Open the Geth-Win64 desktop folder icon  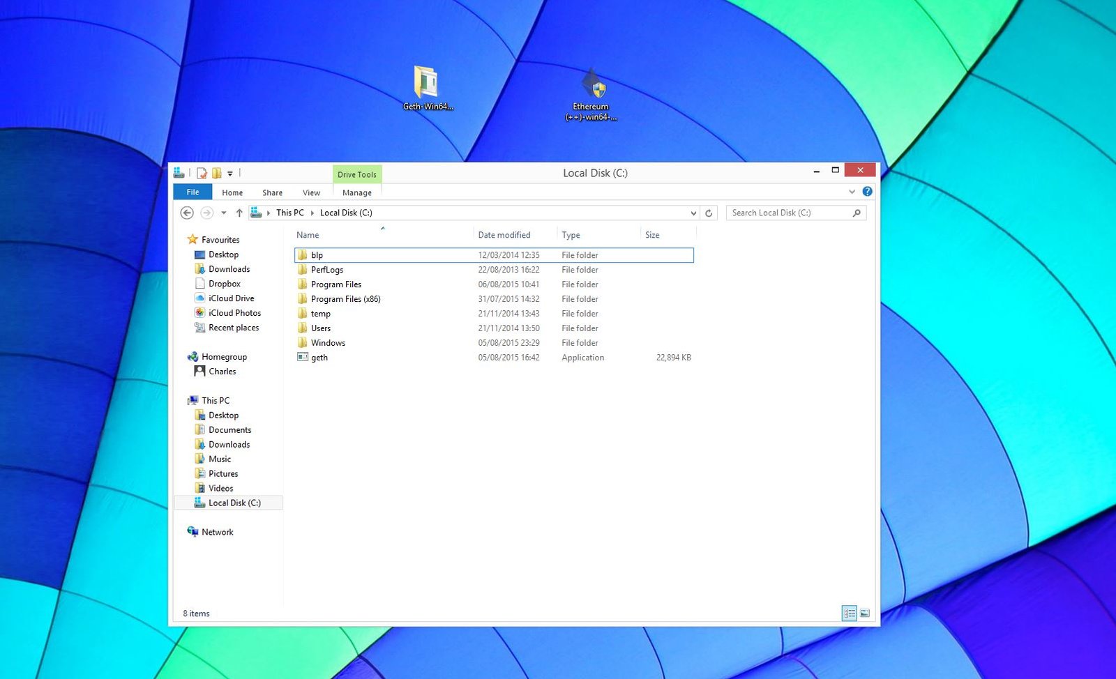point(427,89)
